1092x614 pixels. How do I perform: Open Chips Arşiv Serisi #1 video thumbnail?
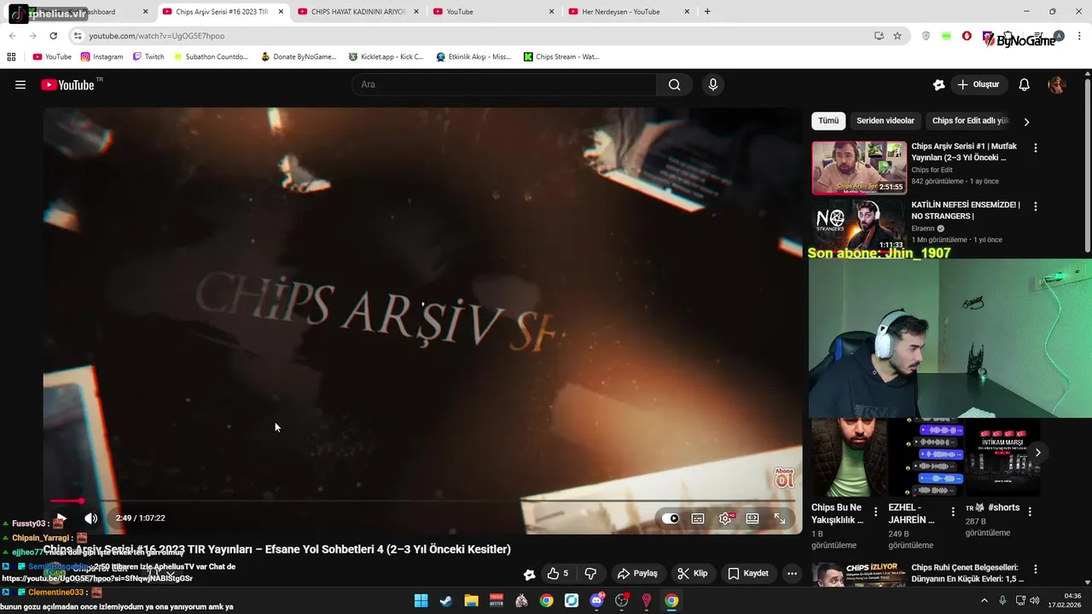(858, 167)
